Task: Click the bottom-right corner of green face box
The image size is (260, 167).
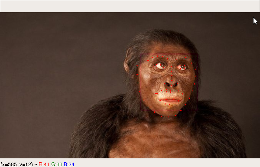Action: tap(197, 110)
